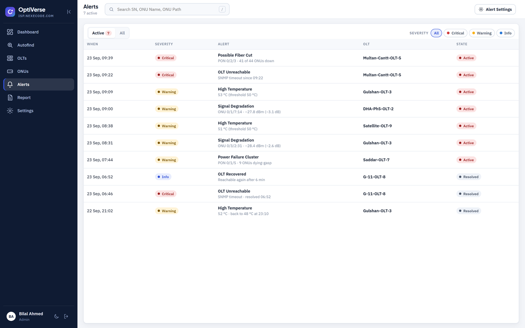Click the Report document icon

pos(10,97)
